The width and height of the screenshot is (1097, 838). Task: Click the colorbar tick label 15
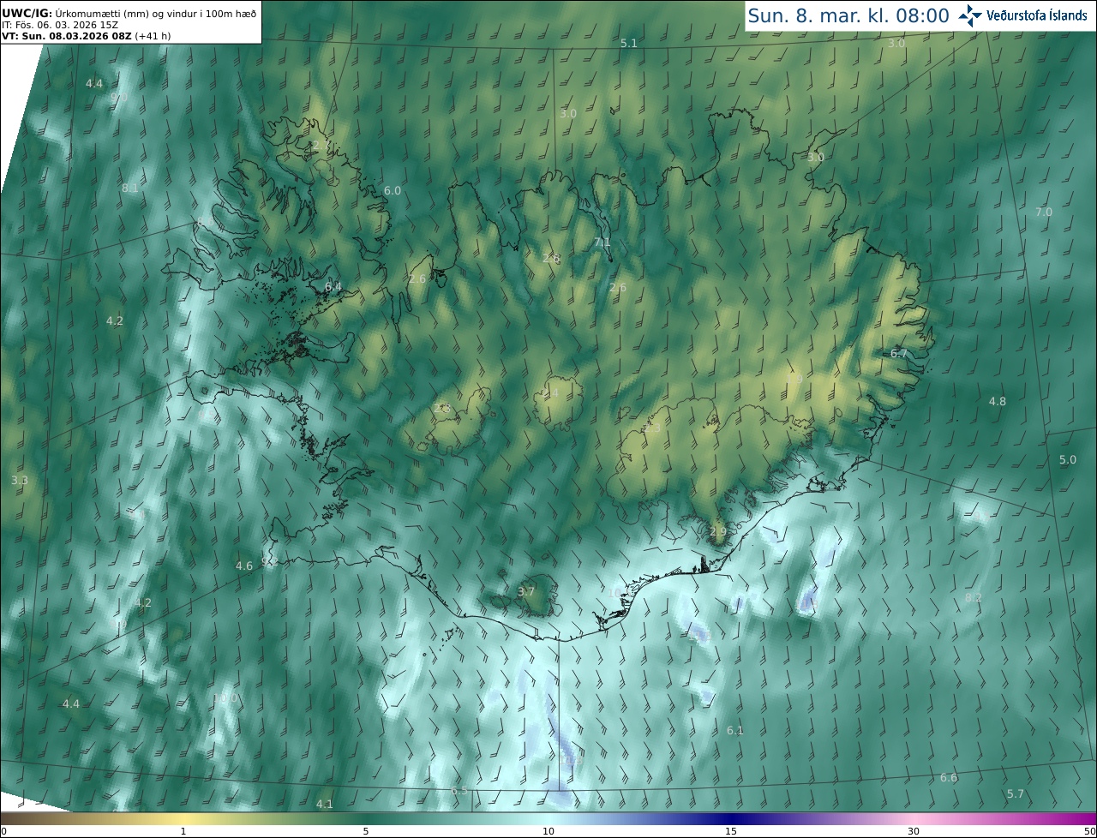point(731,831)
